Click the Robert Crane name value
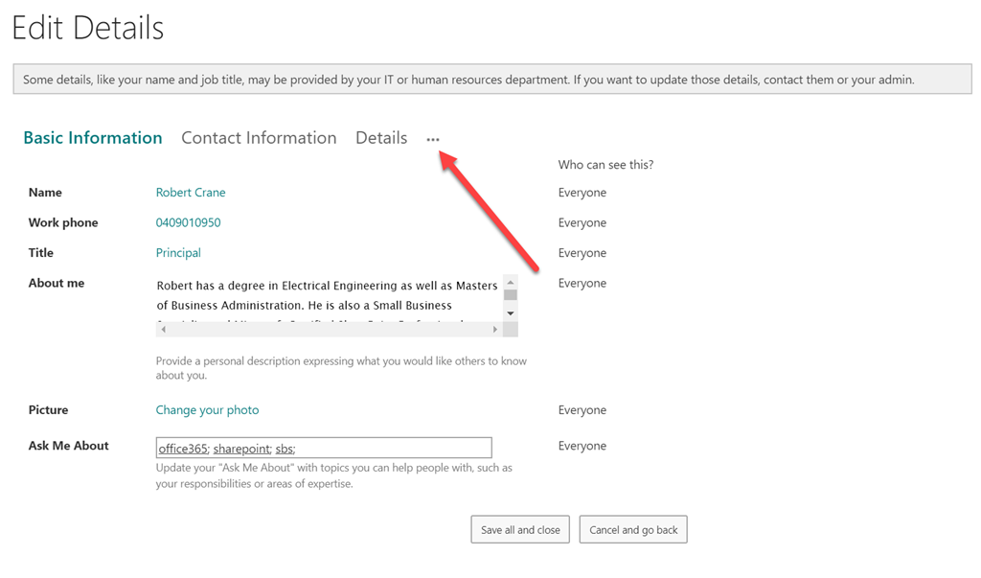 tap(191, 193)
